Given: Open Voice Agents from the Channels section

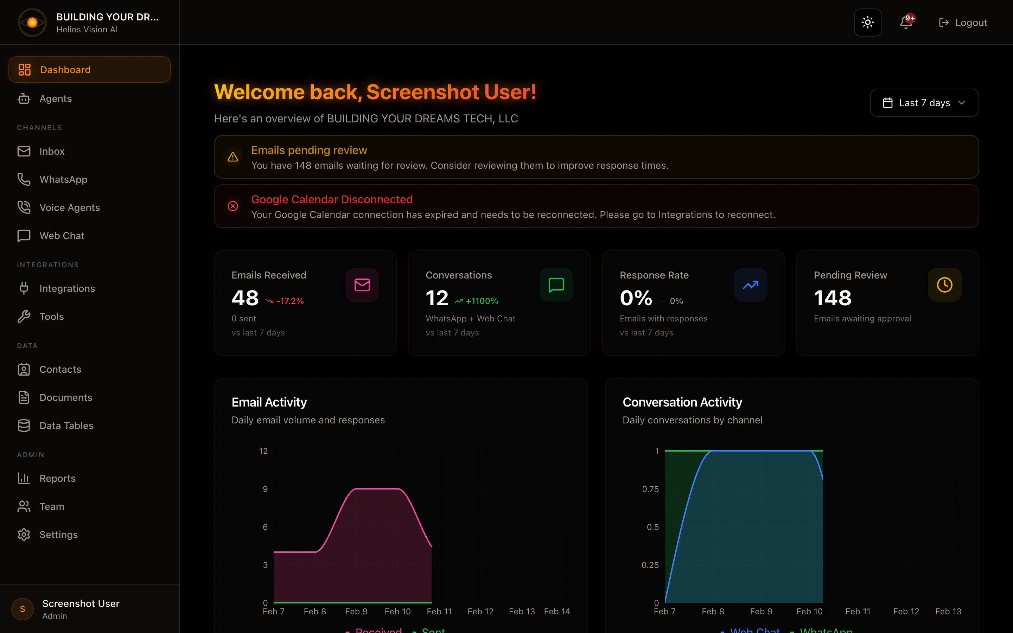Looking at the screenshot, I should click(70, 207).
